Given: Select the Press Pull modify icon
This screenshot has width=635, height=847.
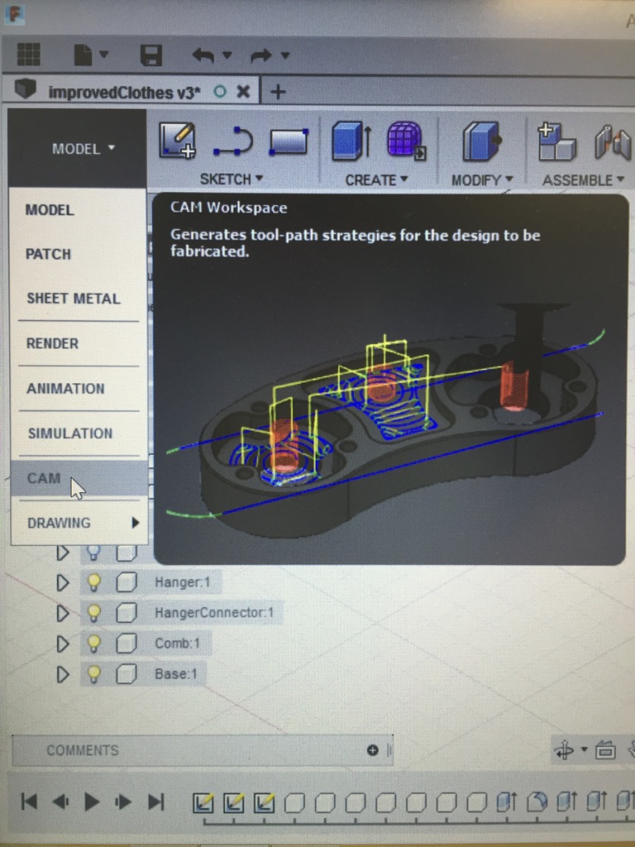Looking at the screenshot, I should tap(482, 141).
